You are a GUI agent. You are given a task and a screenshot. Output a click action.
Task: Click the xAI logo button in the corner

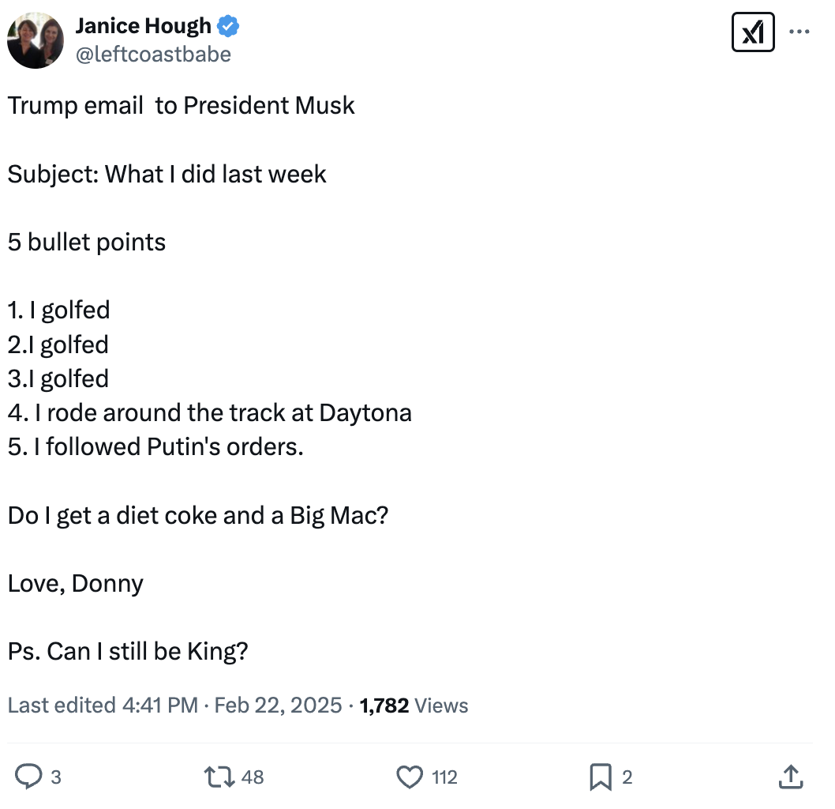tap(753, 32)
